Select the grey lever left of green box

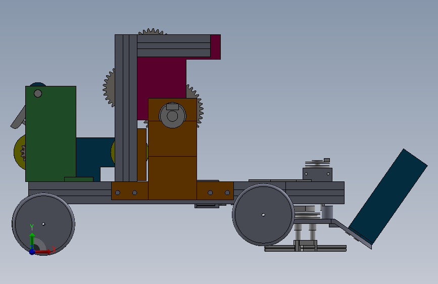18,118
